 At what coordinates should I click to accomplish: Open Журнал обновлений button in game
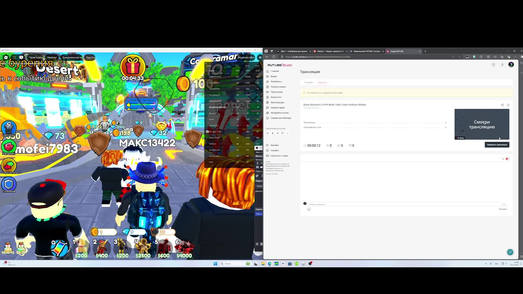point(246,57)
